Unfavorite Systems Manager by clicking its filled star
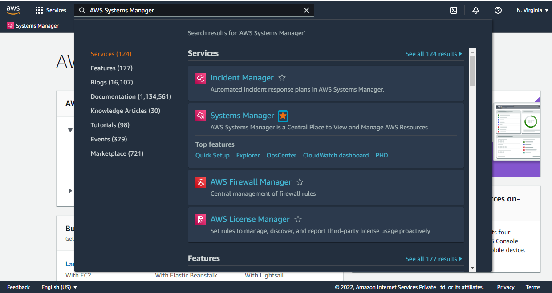This screenshot has width=552, height=293. (x=283, y=116)
